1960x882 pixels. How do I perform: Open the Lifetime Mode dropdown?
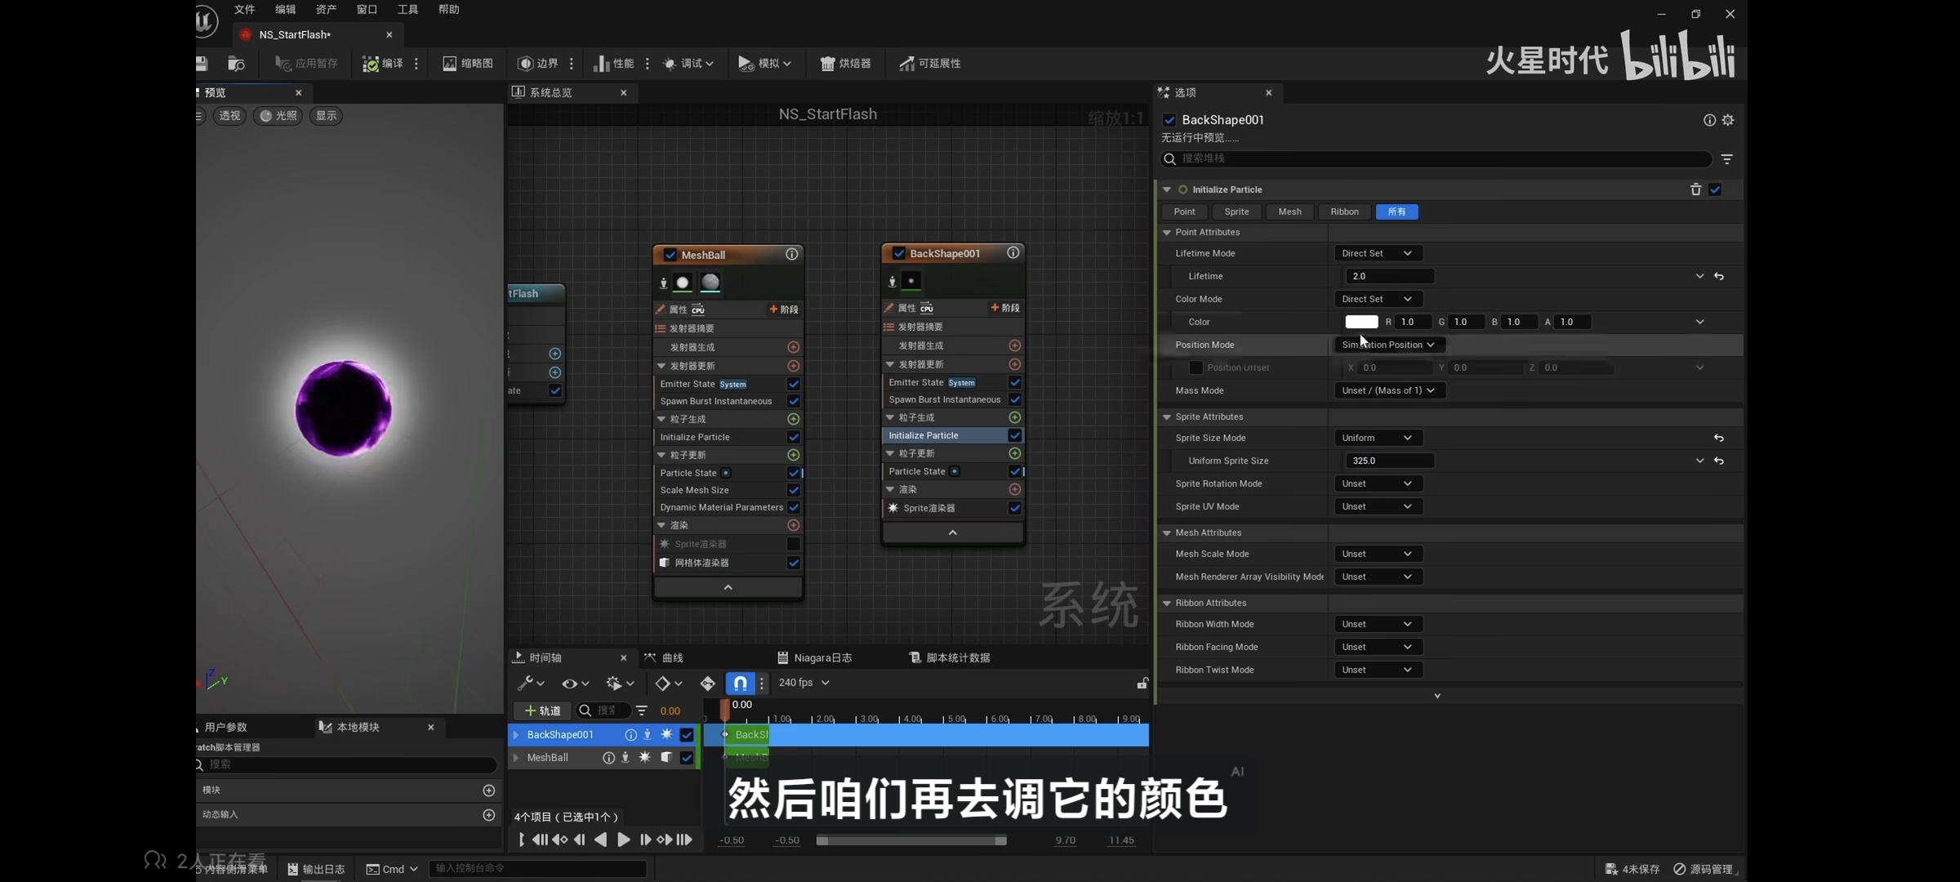1377,253
